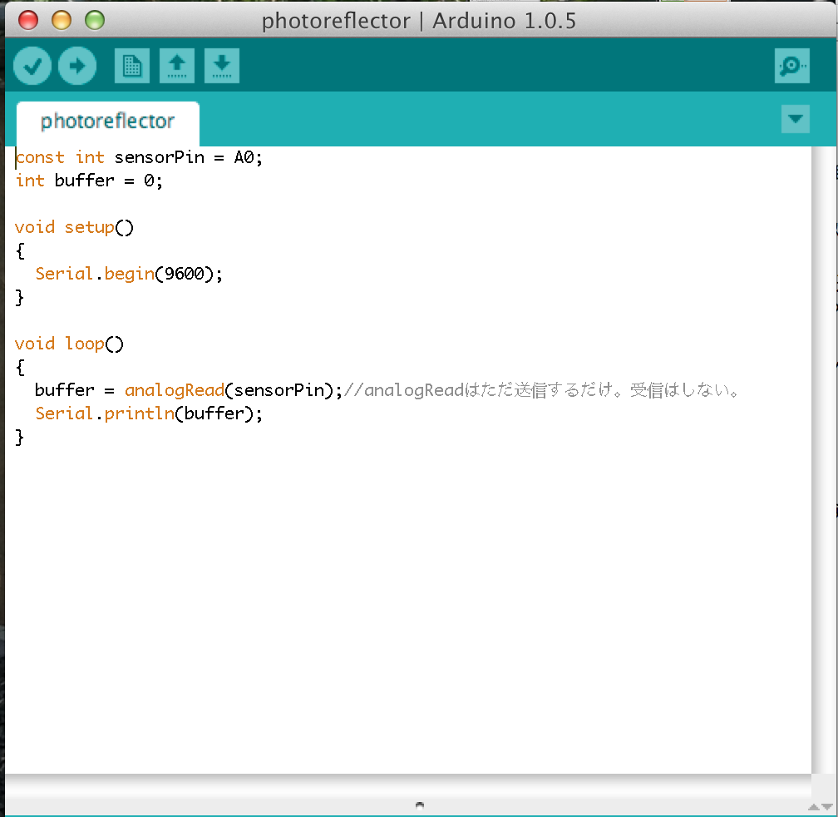Click the analogRead keyword in loop
This screenshot has height=817, width=838.
click(x=174, y=390)
